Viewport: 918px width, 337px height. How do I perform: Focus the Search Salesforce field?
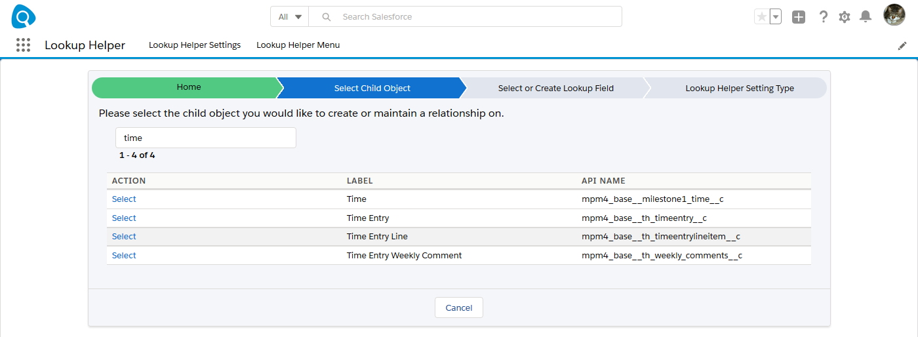pos(465,17)
